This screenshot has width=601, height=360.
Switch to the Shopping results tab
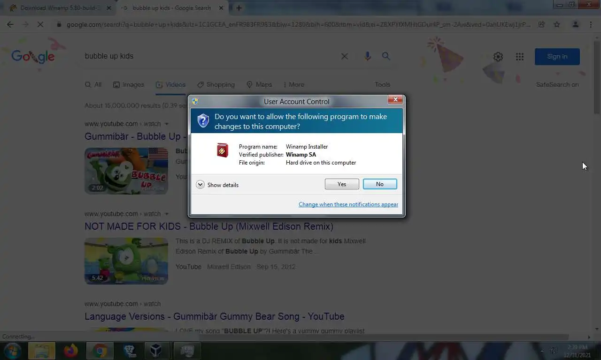click(x=216, y=84)
